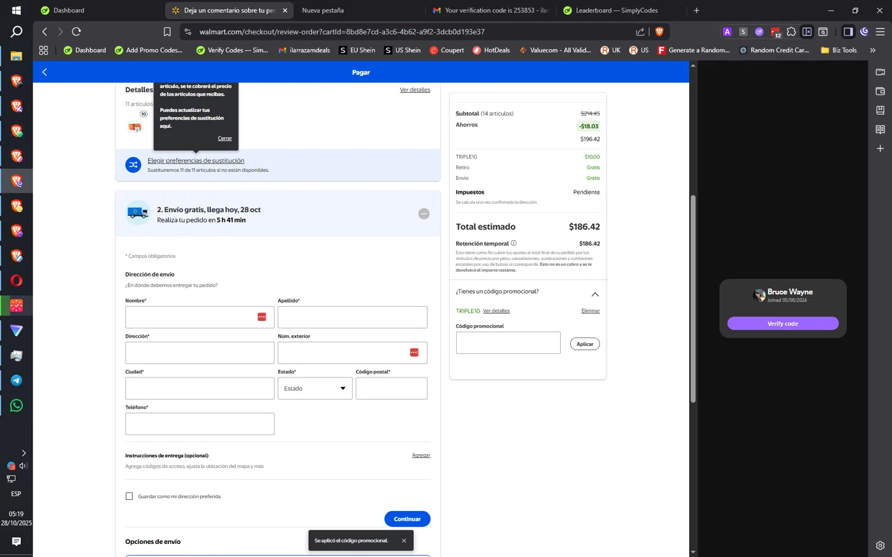Open the sidebar wallet icon
The image size is (892, 557).
[x=880, y=91]
